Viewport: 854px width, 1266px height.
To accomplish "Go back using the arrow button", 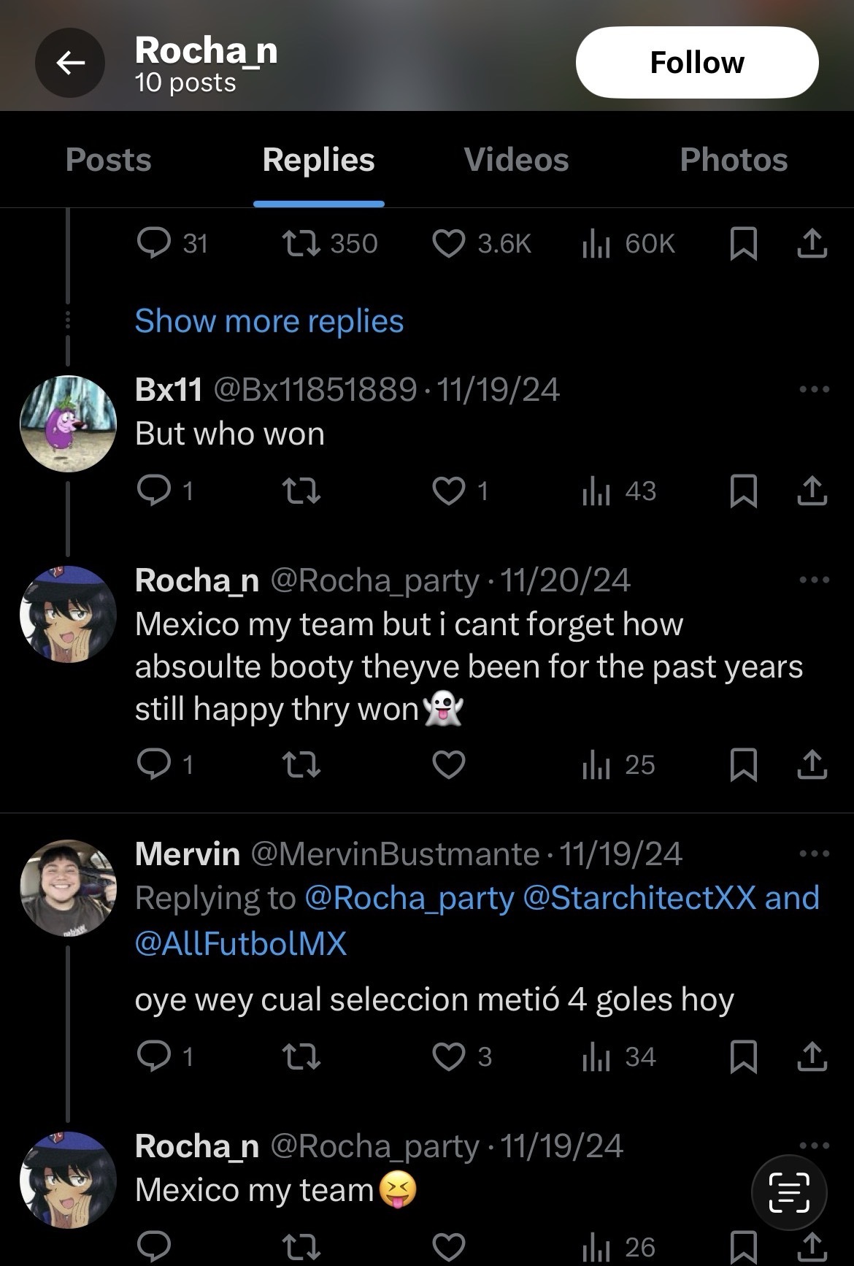I will pos(70,64).
